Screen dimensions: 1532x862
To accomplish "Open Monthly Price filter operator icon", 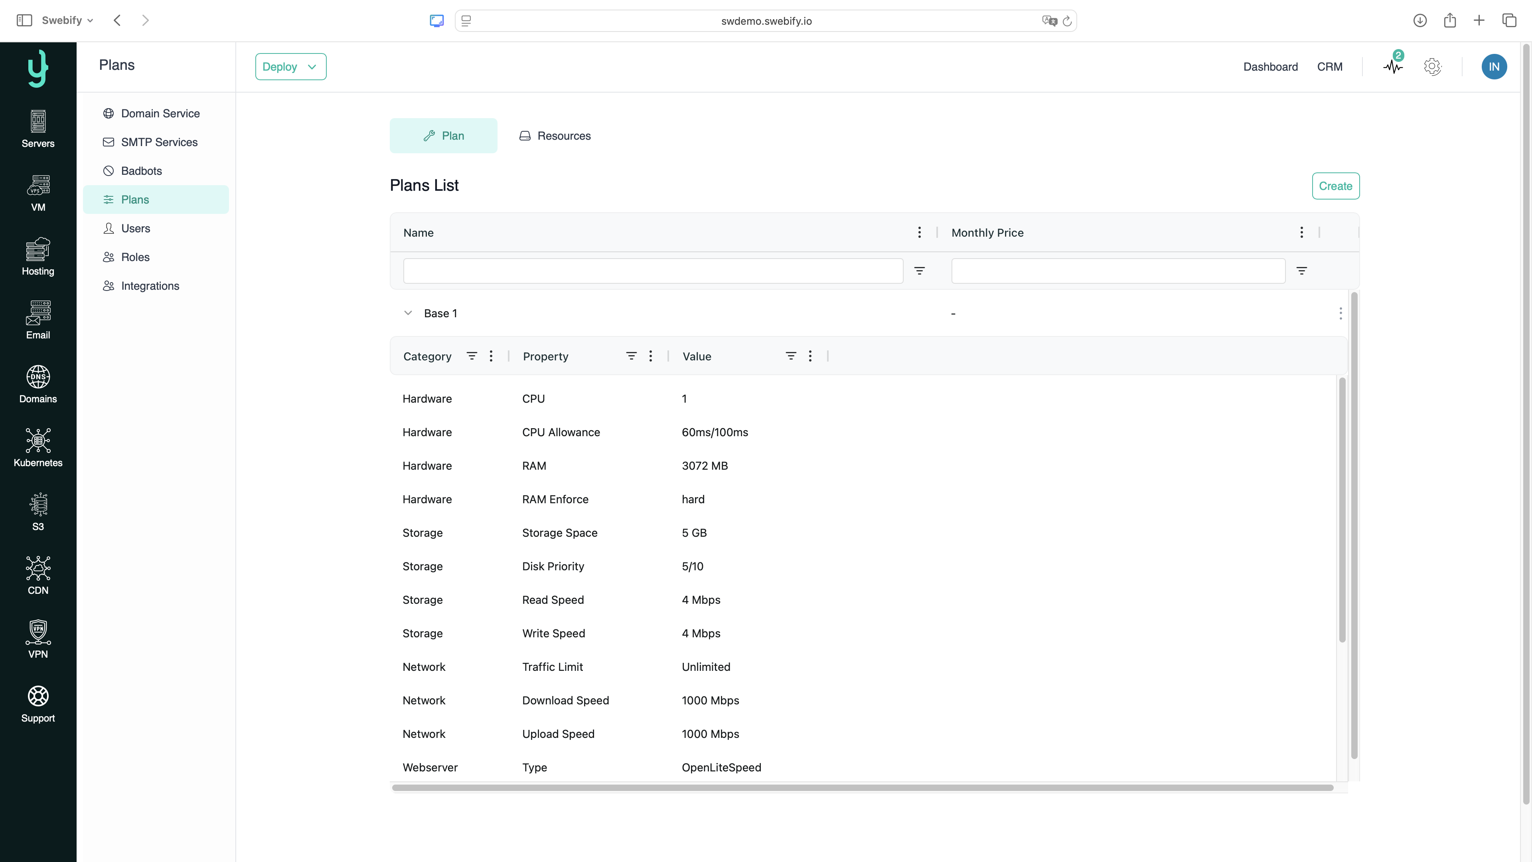I will 1302,271.
